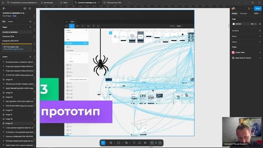Image resolution: width=263 pixels, height=148 pixels.
Task: Follow the 'Get unlimited pages & more' link
Action: (13, 49)
